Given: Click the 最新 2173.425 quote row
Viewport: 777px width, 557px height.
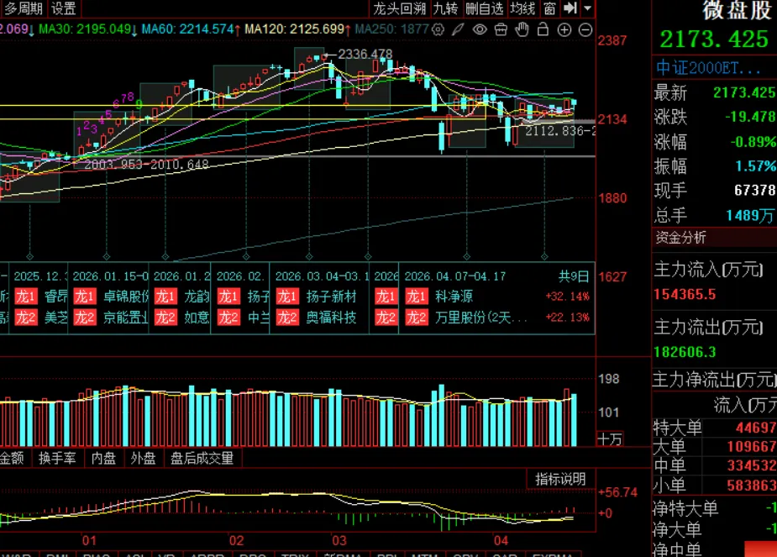Looking at the screenshot, I should point(715,92).
